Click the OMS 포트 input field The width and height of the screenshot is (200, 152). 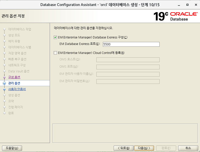pyautogui.click(x=128, y=67)
